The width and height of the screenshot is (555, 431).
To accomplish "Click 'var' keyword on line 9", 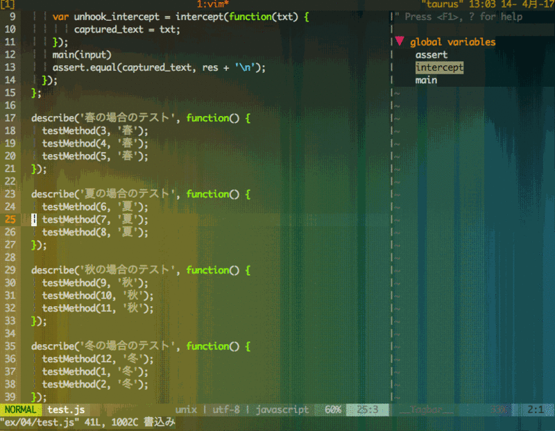I will click(x=60, y=17).
